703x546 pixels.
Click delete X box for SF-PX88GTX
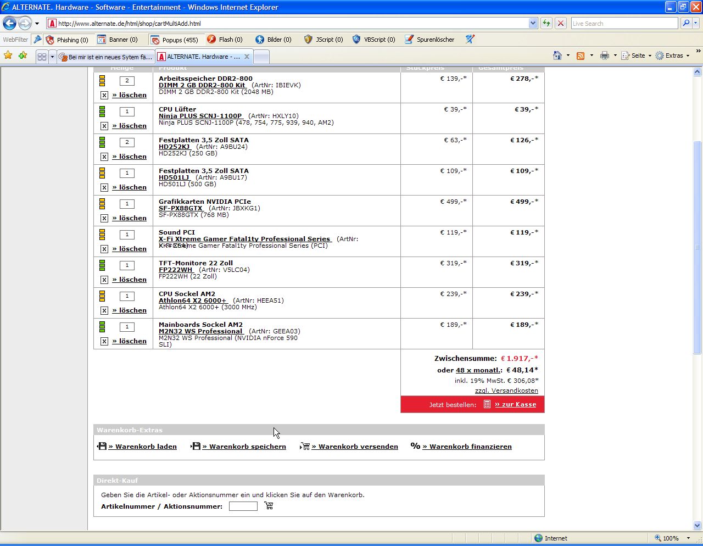pos(104,218)
